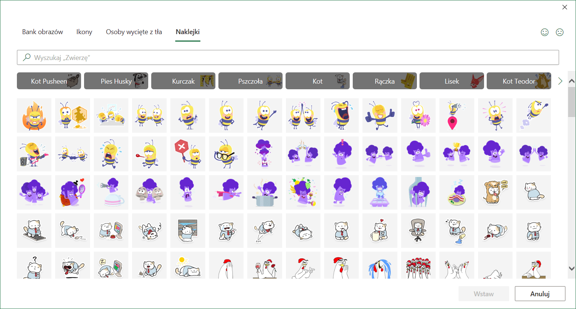
Task: Filter stickers by Pszczoła category
Action: [x=250, y=81]
